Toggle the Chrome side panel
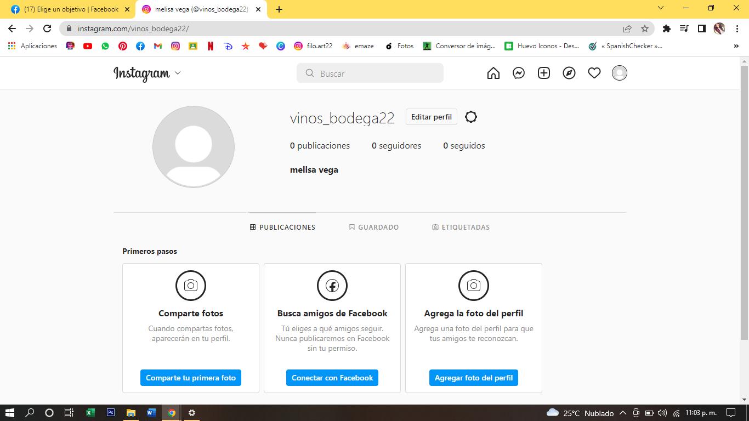This screenshot has width=749, height=421. tap(702, 29)
